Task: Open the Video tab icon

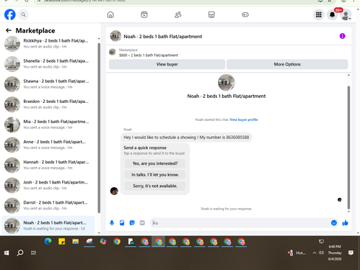Action: (x=144, y=14)
